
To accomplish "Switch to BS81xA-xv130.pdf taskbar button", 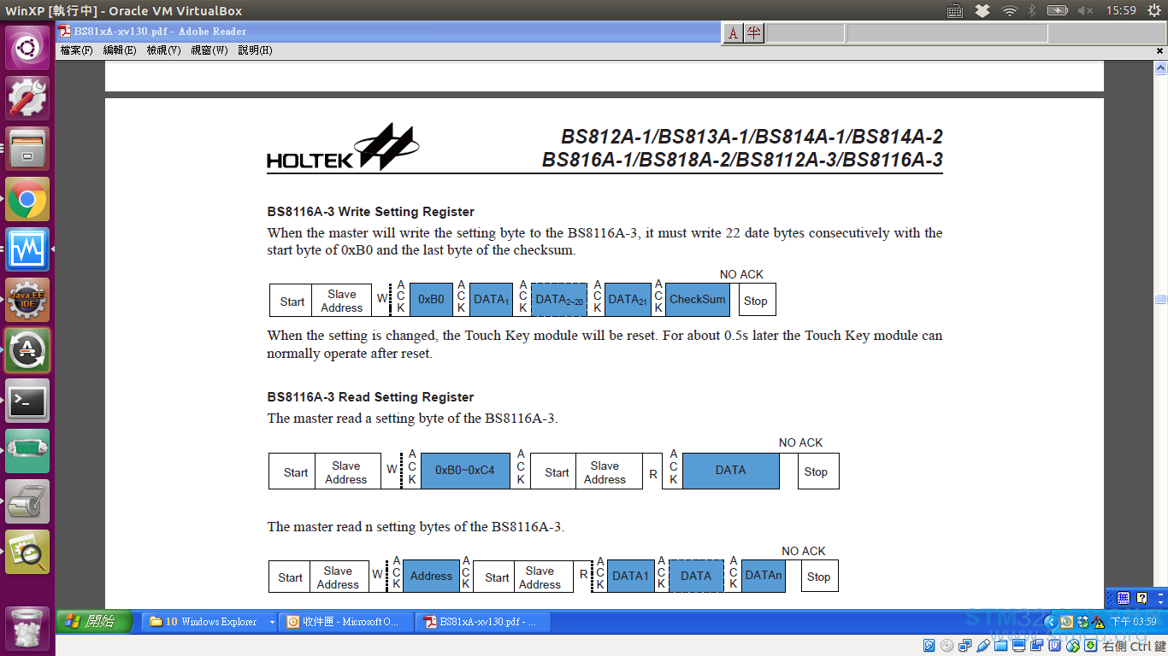I will click(x=483, y=622).
